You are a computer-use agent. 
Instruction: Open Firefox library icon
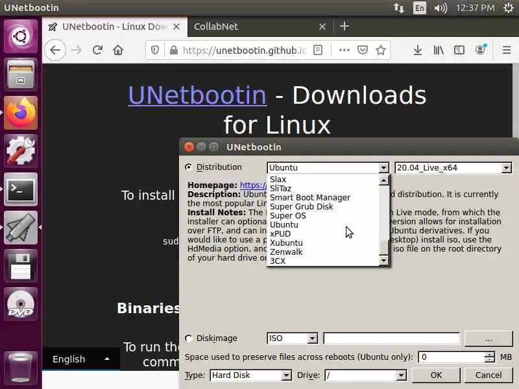click(x=439, y=51)
